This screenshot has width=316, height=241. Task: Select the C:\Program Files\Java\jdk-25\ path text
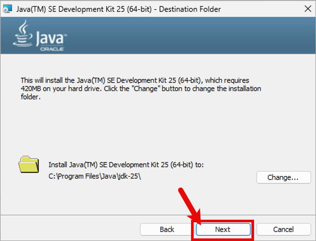(95, 175)
